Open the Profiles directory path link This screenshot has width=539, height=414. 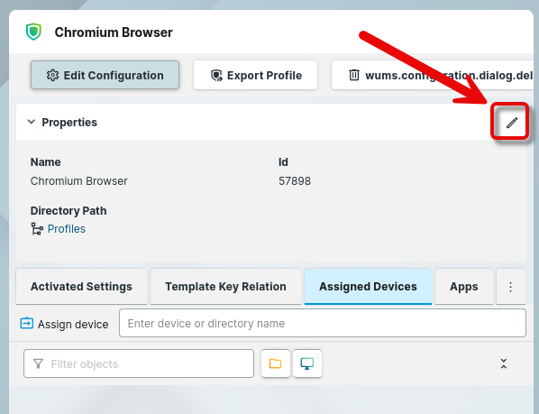67,229
